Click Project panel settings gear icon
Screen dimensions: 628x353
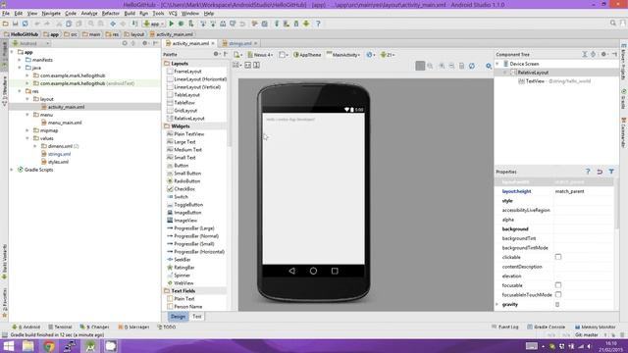tap(145, 43)
